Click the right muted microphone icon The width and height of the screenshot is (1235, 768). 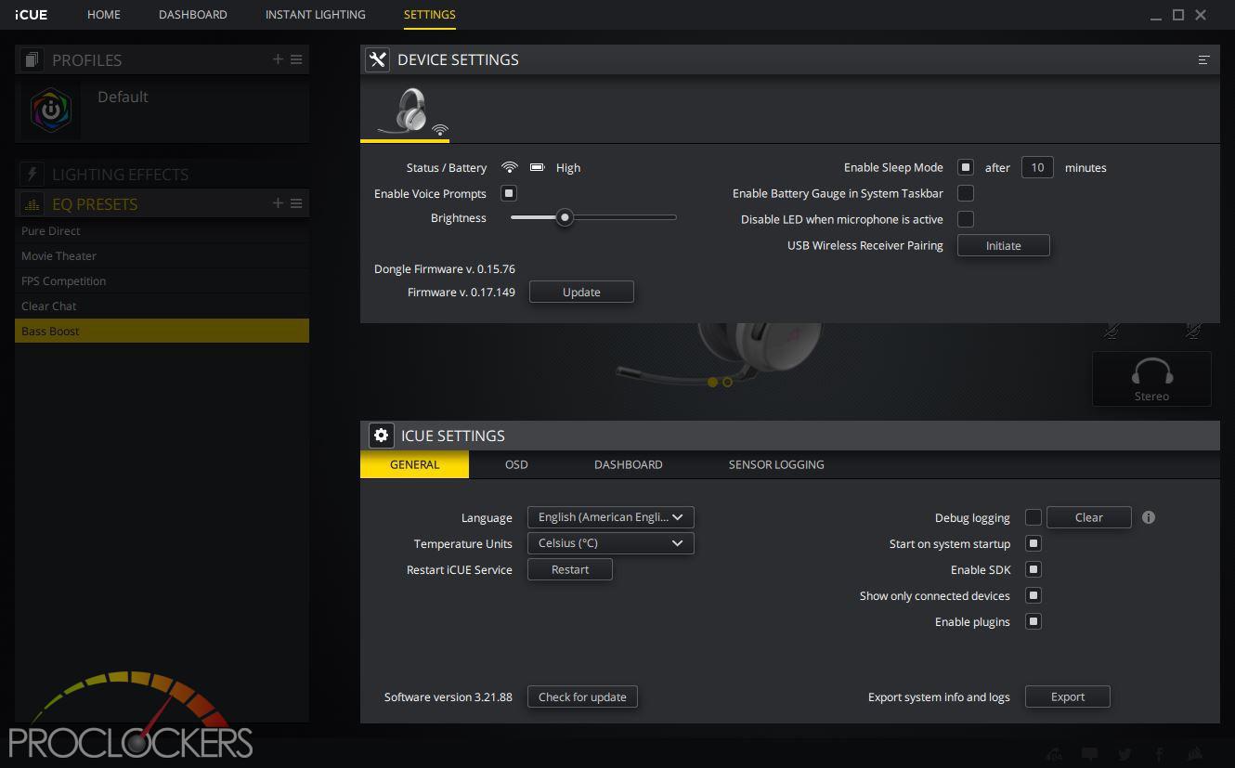point(1192,332)
